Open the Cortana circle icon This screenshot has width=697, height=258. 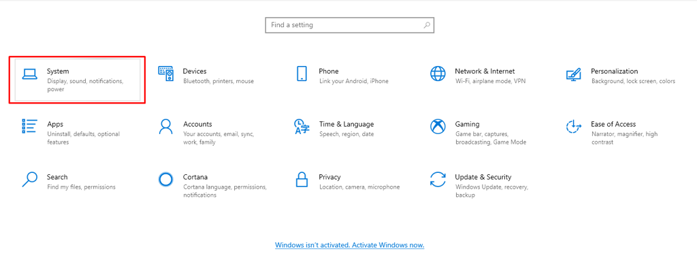point(165,179)
